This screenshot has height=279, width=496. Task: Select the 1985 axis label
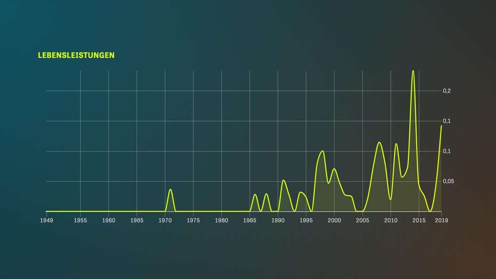tap(250, 221)
